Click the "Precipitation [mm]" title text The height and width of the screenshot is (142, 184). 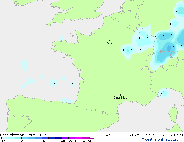[19, 135]
